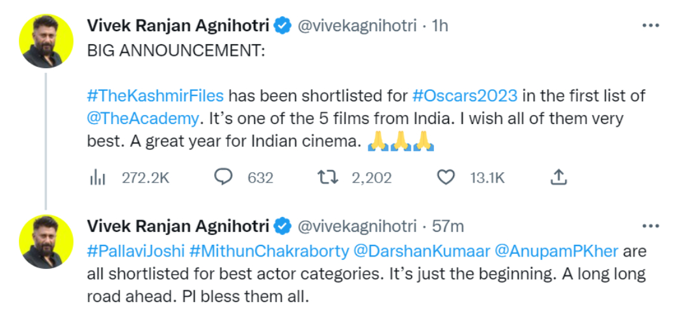The width and height of the screenshot is (680, 313).
Task: Open the three-dot menu on the second tweet
Action: pyautogui.click(x=651, y=226)
